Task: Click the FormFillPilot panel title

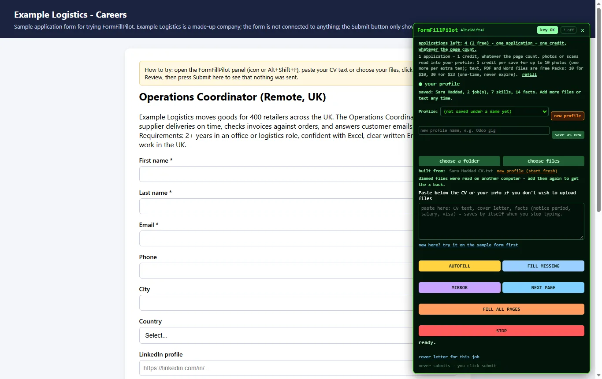Action: (x=438, y=30)
